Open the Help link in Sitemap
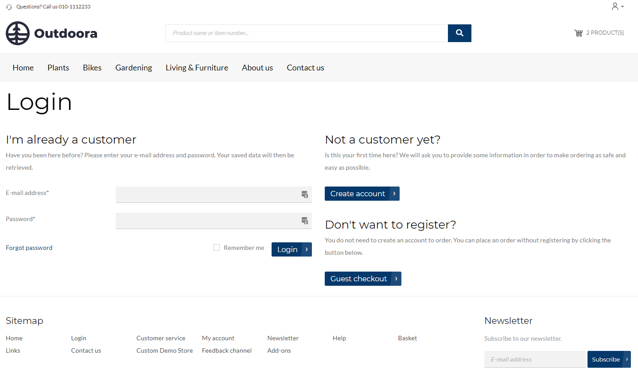 (339, 338)
